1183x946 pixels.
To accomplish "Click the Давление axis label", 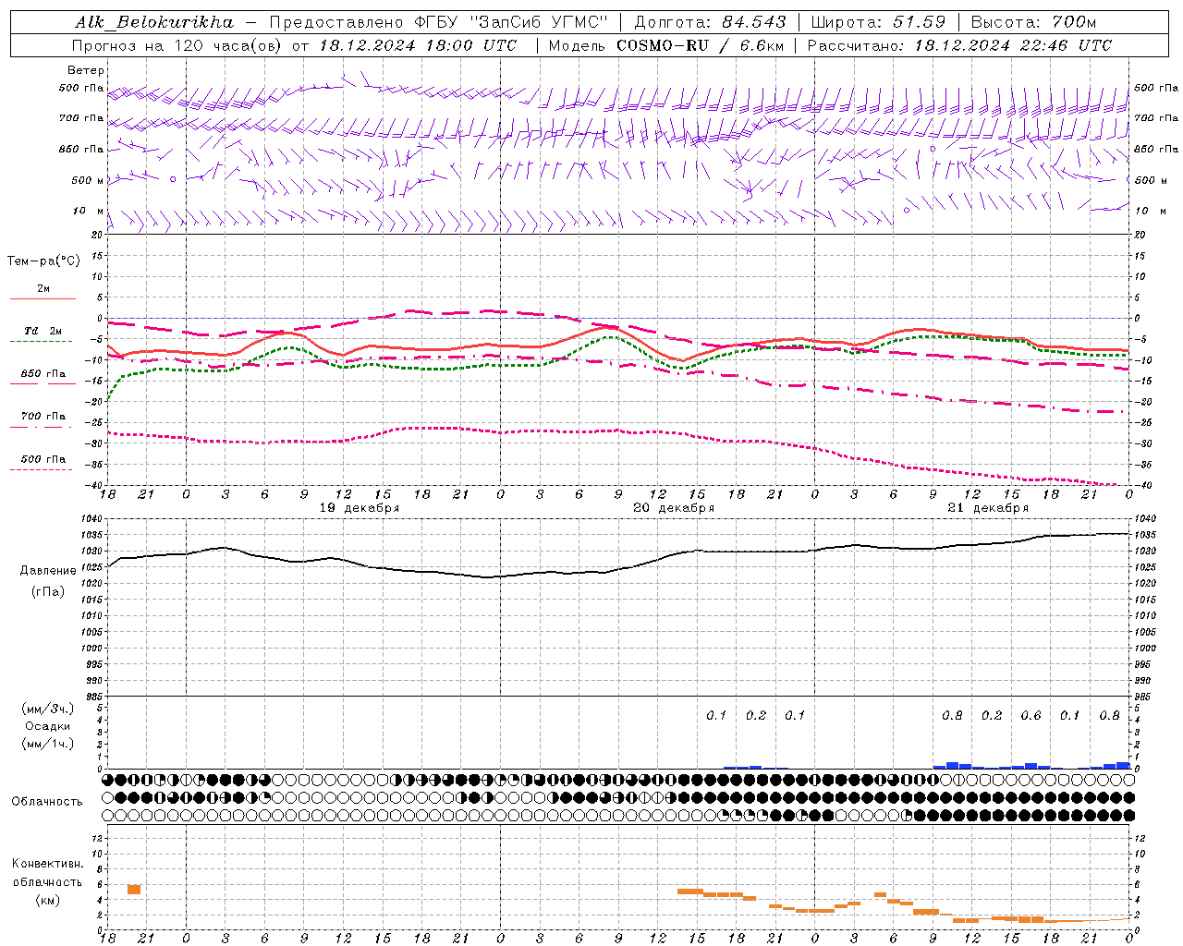I will point(48,570).
